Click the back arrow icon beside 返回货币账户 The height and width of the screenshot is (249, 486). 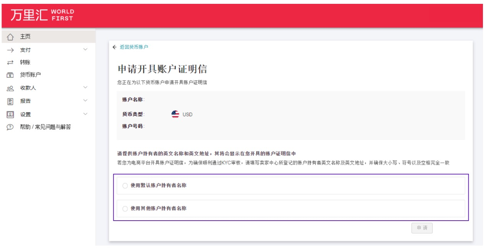click(115, 47)
